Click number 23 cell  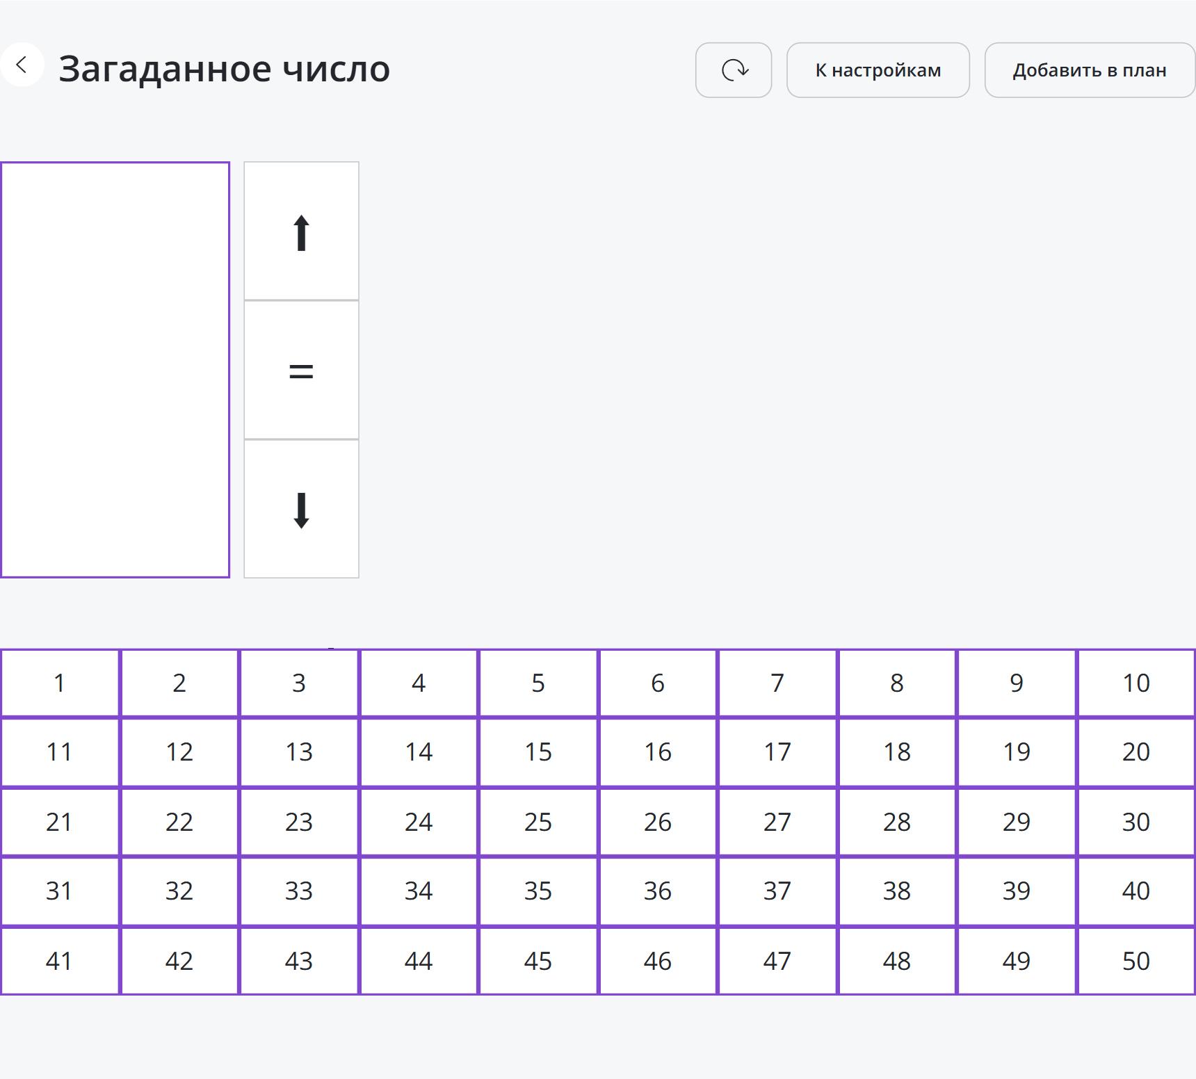299,822
